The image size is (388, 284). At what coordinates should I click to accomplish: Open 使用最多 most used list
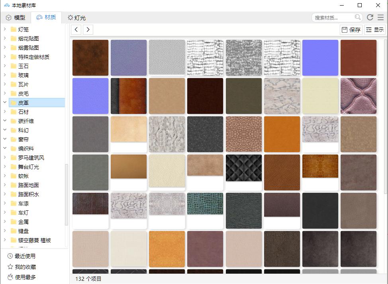pos(25,277)
